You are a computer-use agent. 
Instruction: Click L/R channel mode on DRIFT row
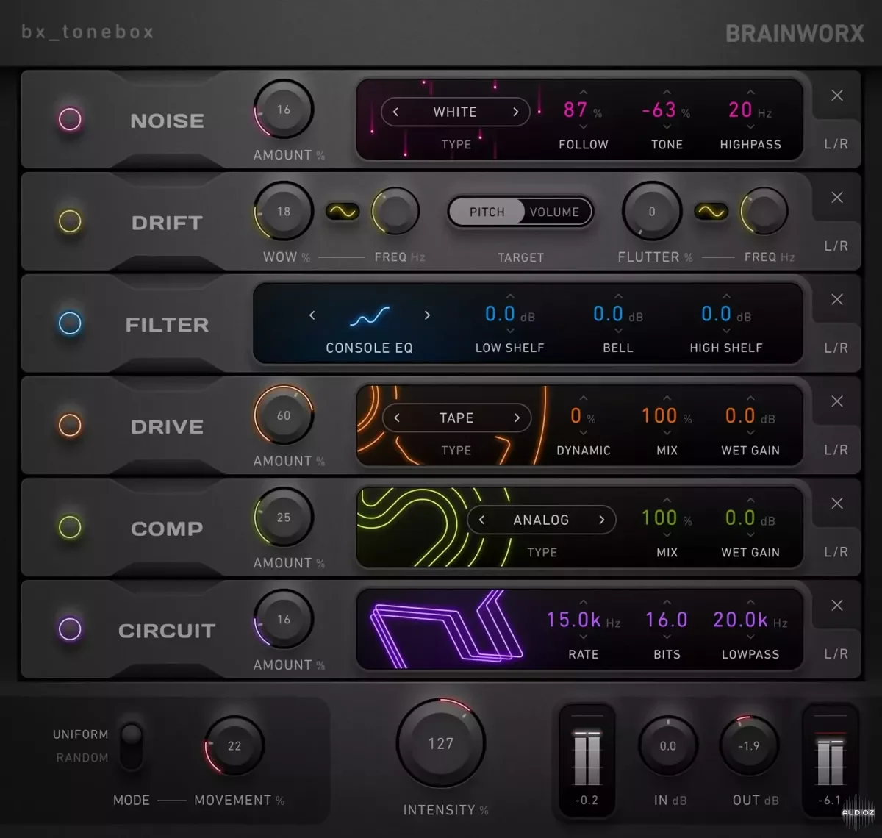pos(836,246)
